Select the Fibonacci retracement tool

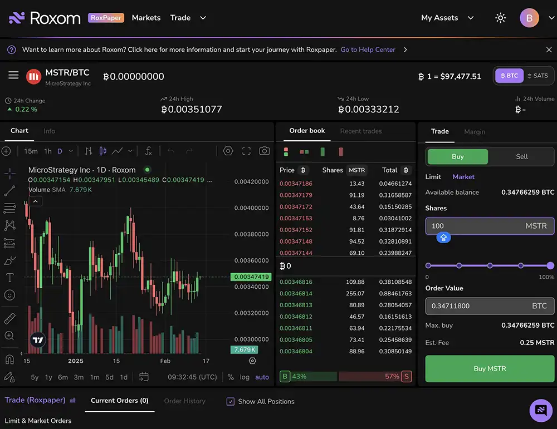[9, 208]
